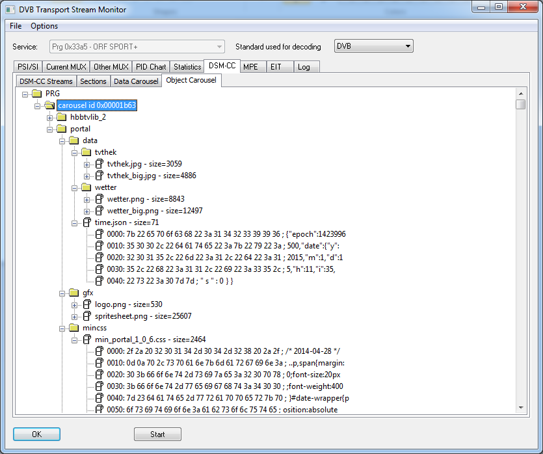Click the tvthek.jpg file icon
Viewport: 543px width, 454px height.
click(99, 164)
